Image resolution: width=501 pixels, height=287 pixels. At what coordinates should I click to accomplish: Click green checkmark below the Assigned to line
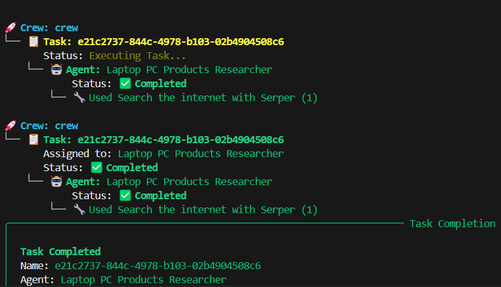[x=97, y=168]
